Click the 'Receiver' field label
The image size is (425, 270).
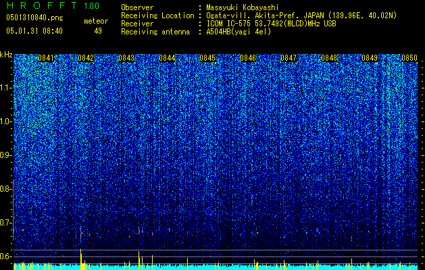point(137,24)
